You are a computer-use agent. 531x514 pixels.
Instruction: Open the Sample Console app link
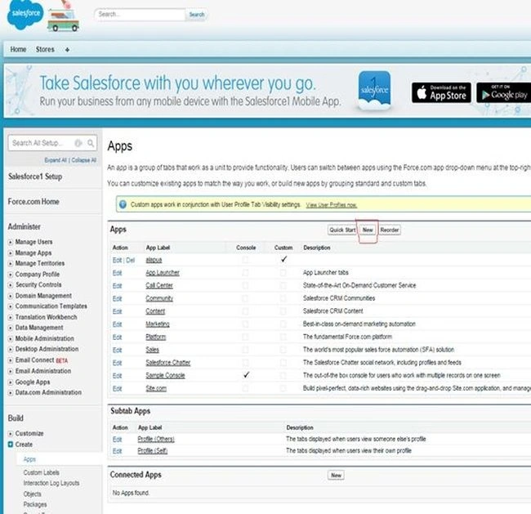pos(165,375)
